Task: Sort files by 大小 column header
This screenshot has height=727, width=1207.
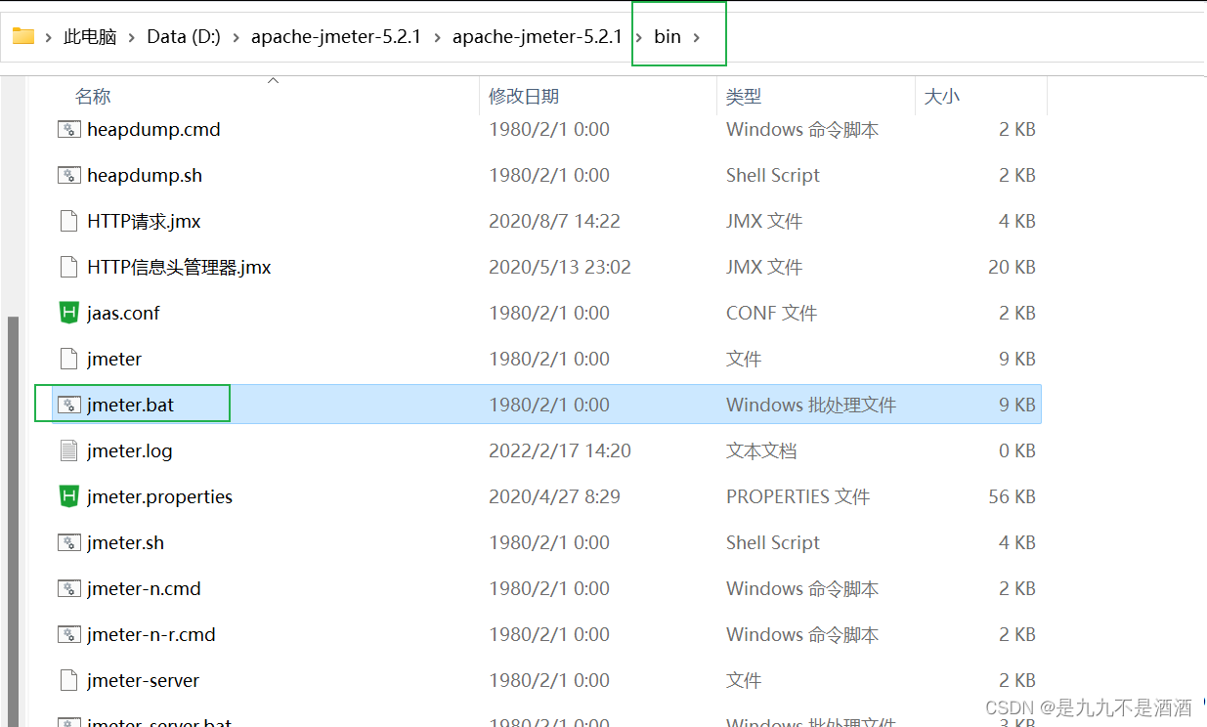Action: coord(942,96)
